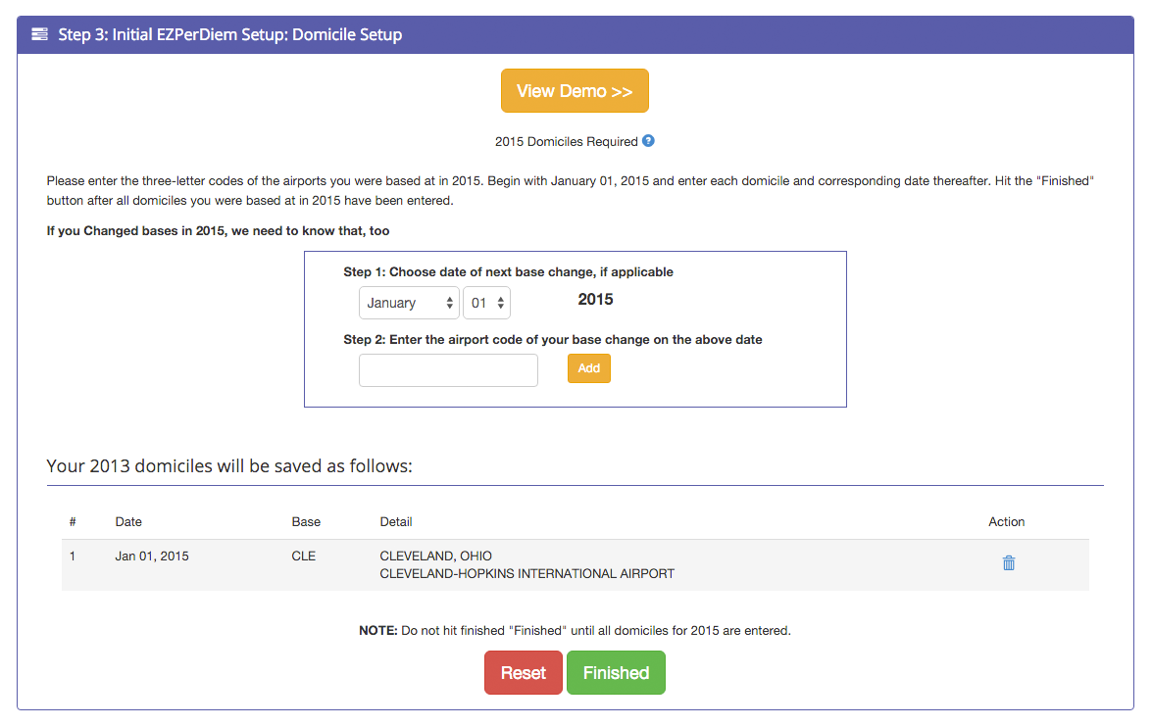Viewport: 1152px width, 726px height.
Task: Click the Step 3 Domicile Setup header title
Action: (x=230, y=34)
